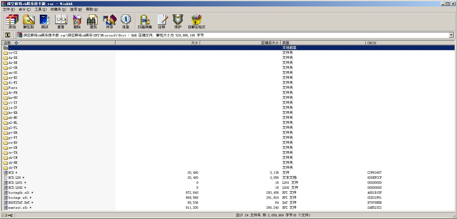Click the 扫描病毒 (Virus Scan) icon
The height and width of the screenshot is (219, 457).
145,22
